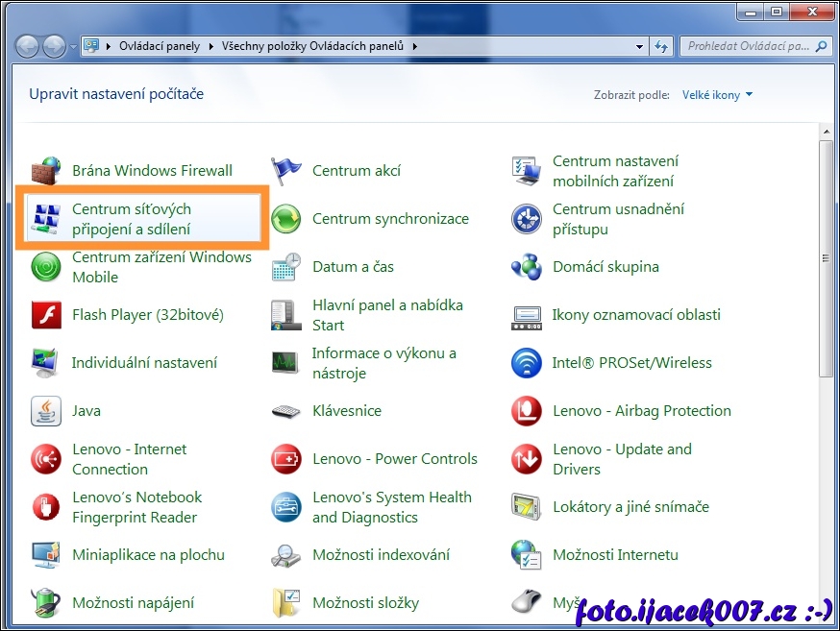The image size is (840, 631).
Task: Open the Flash Player (32bitové) icon
Action: (45, 315)
